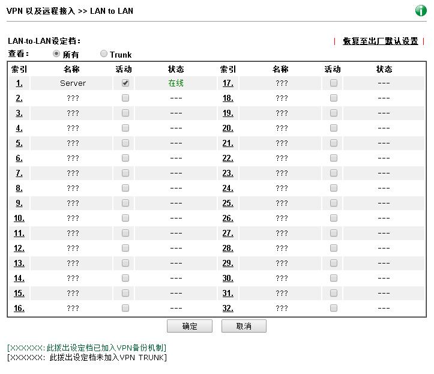The height and width of the screenshot is (374, 434).
Task: Enable active checkbox for index 17
Action: (x=334, y=83)
